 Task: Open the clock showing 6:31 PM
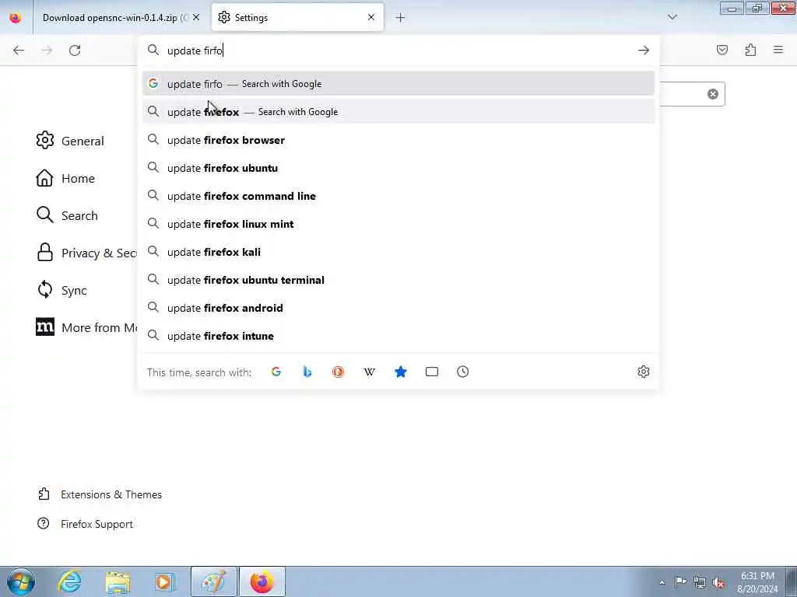757,582
